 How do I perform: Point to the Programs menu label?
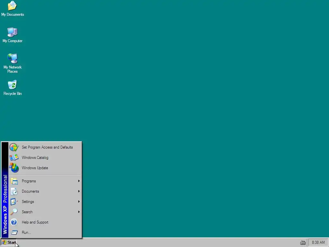click(x=29, y=181)
